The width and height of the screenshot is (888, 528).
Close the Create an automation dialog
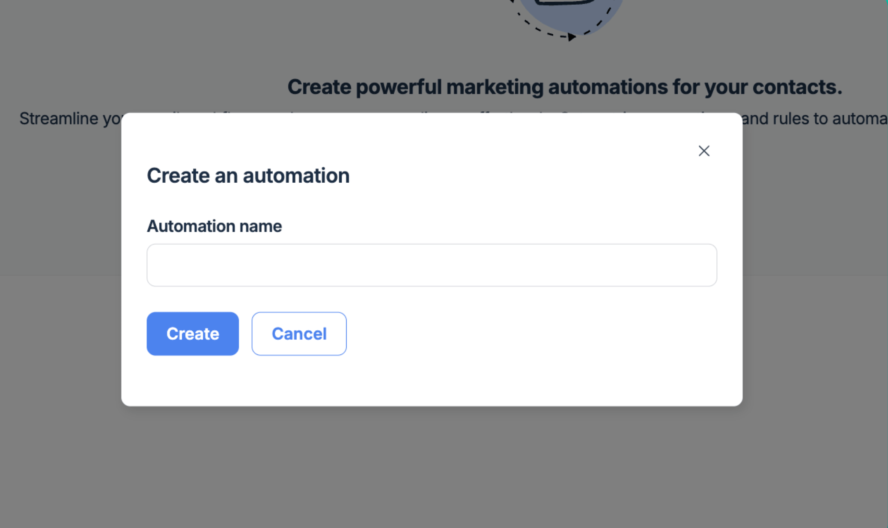click(704, 151)
